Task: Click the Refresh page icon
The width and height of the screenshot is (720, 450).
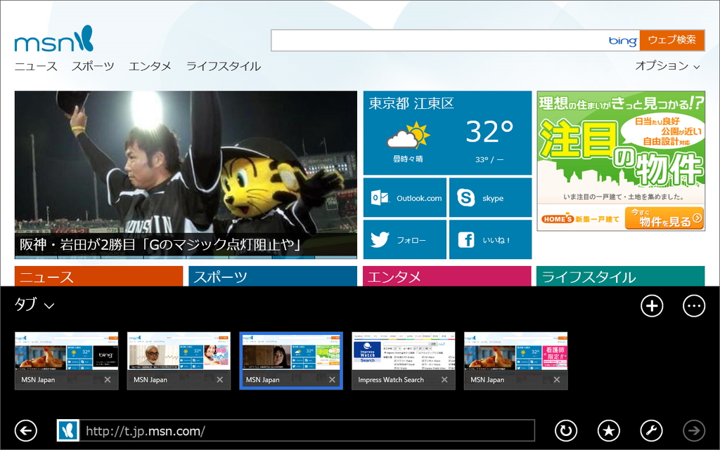Action: point(566,430)
